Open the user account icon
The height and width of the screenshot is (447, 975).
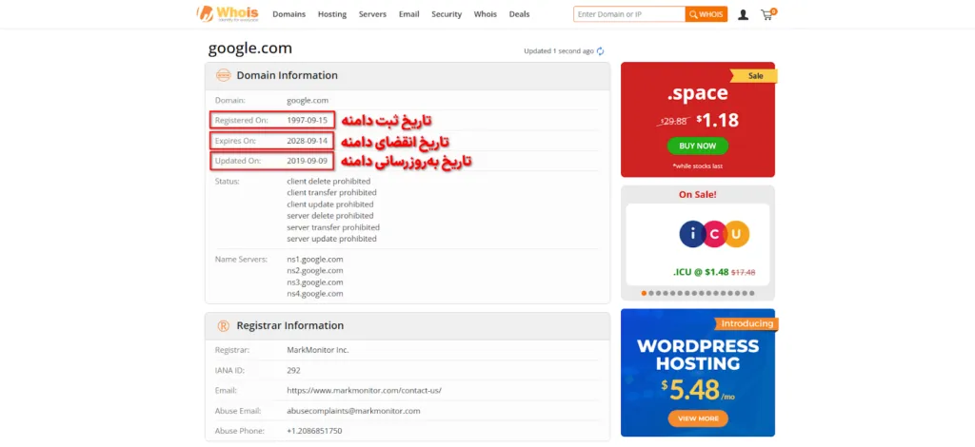tap(743, 14)
